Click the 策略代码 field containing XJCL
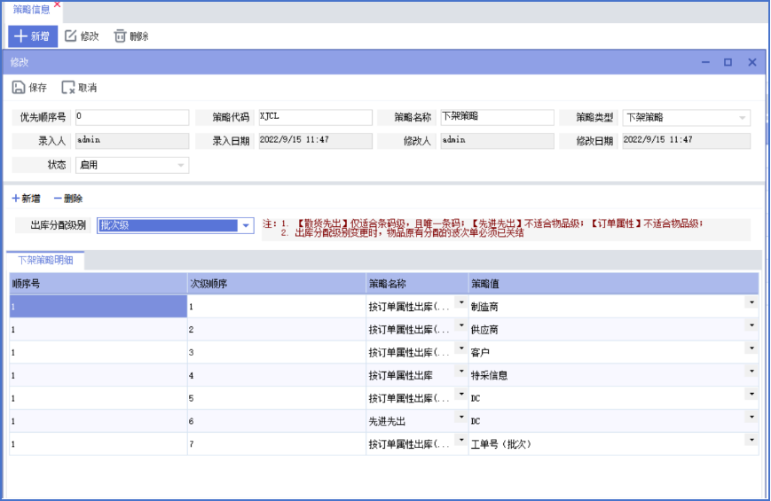The image size is (771, 501). pyautogui.click(x=313, y=118)
